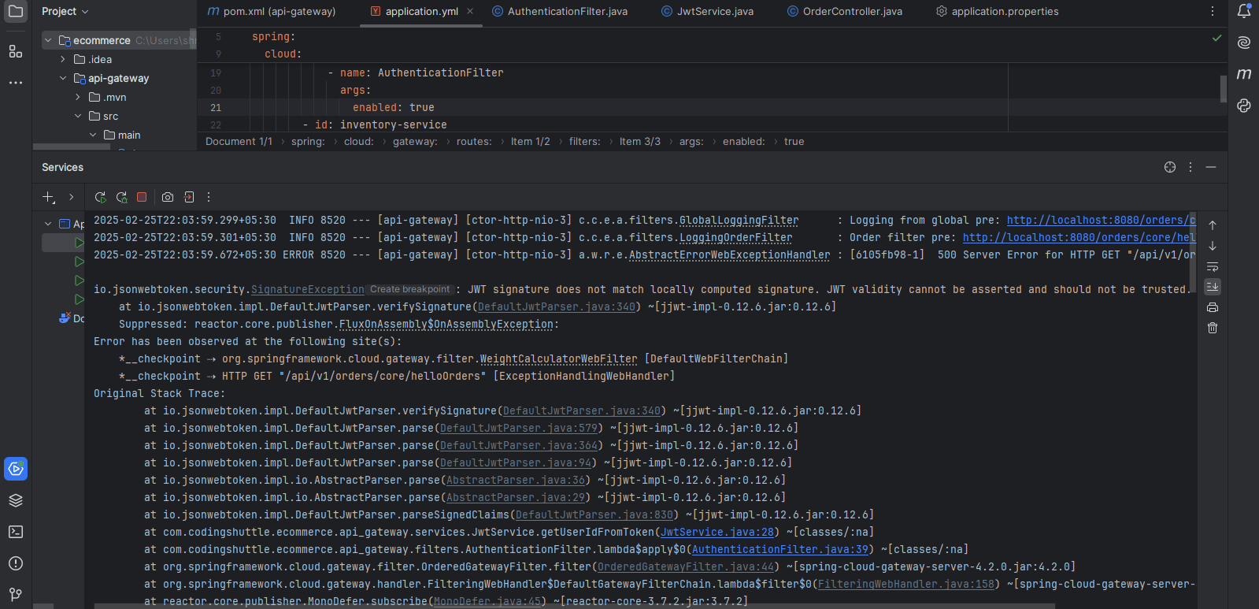The image size is (1259, 609).
Task: Open localhost link on GlobalLoggingFilter log line
Action: (1101, 221)
